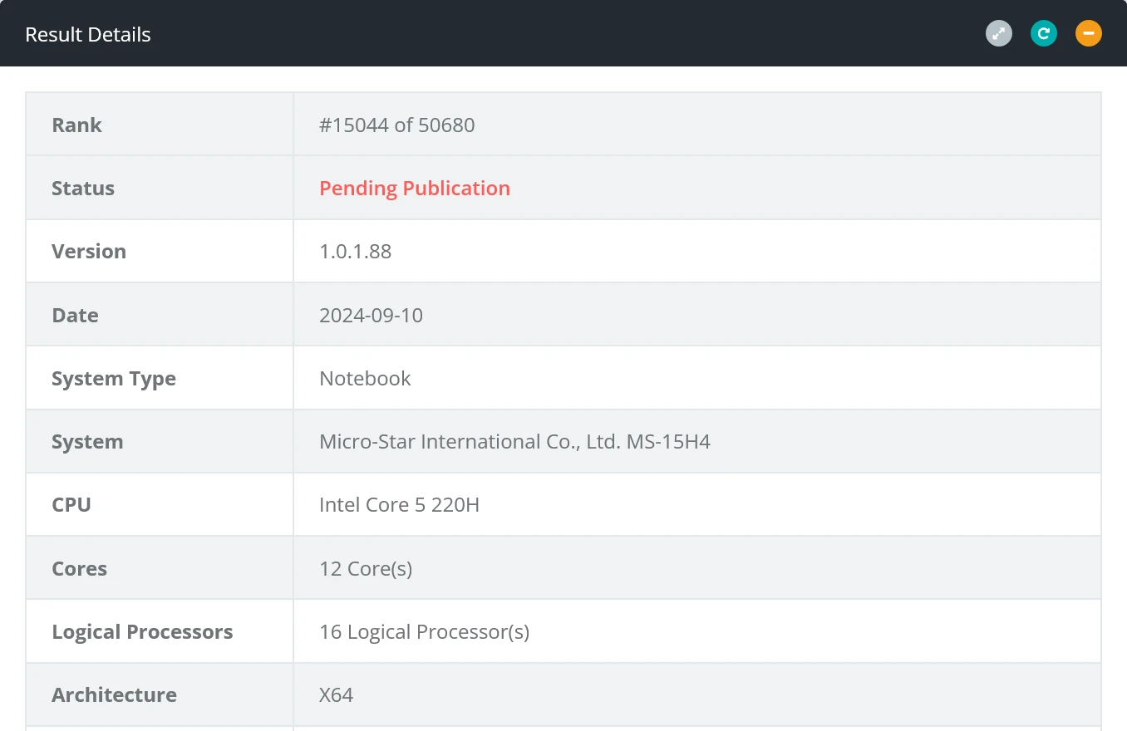Screen dimensions: 1127x731
Task: Select the rank value #15044 of 50680
Action: (397, 125)
